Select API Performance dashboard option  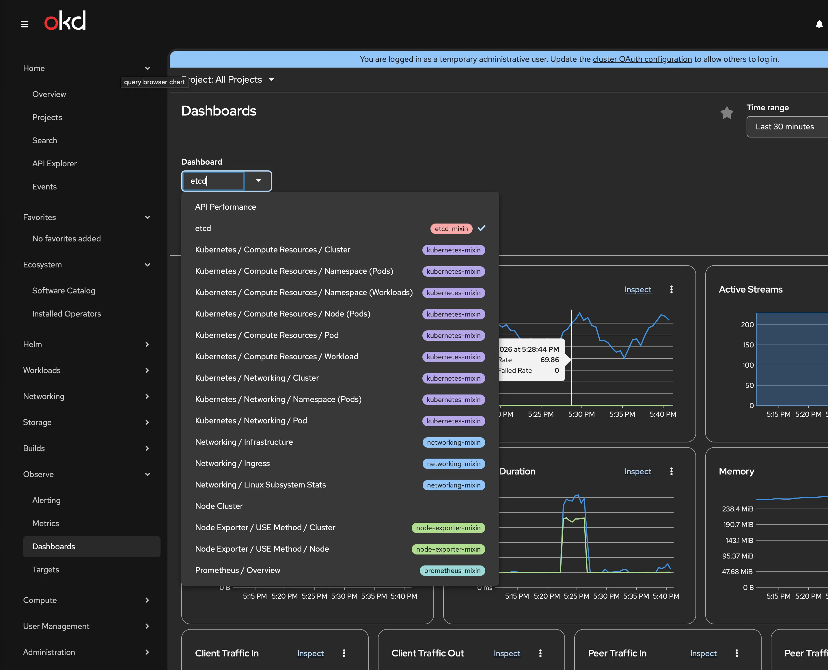pos(340,207)
